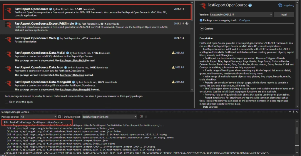Click the console output scrollbar thumb
The width and height of the screenshot is (301, 156).
point(297,131)
